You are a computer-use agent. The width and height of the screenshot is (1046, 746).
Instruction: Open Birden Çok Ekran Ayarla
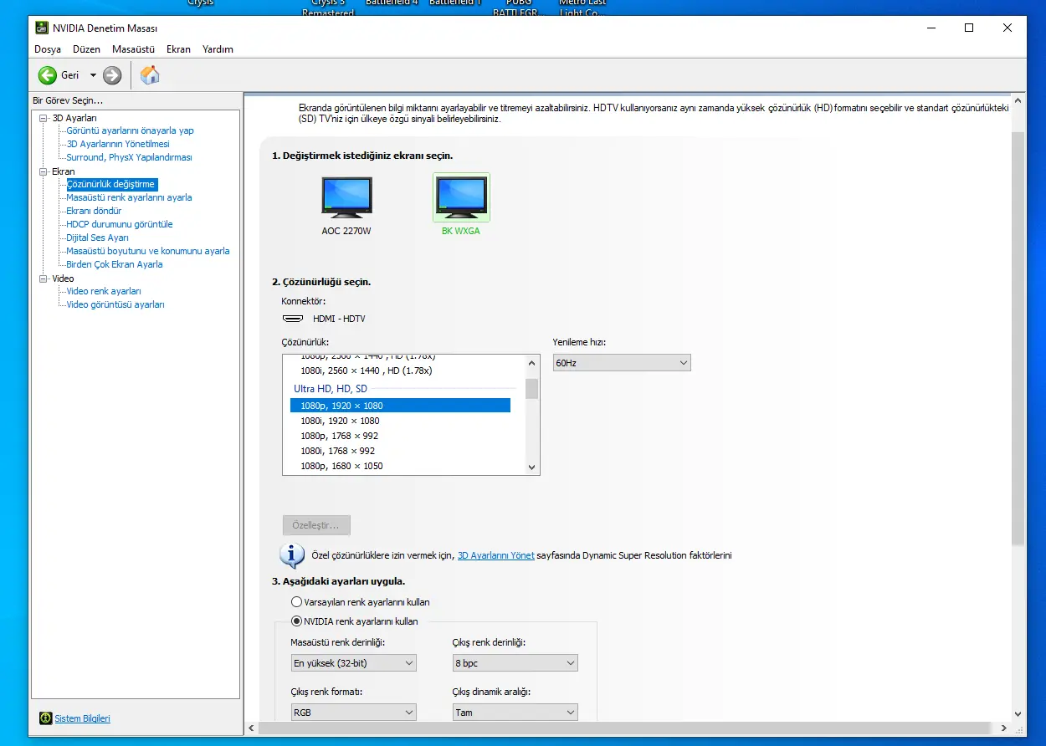[x=115, y=264]
